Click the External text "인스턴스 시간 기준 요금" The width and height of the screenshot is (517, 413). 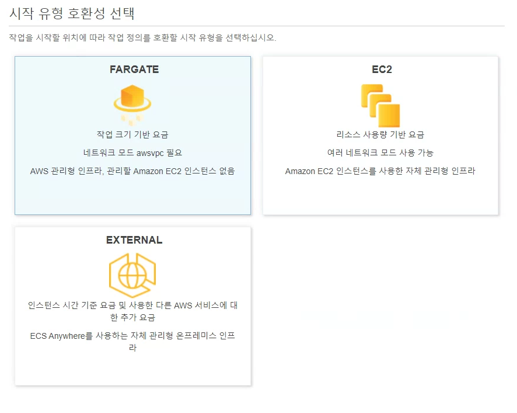[72, 306]
